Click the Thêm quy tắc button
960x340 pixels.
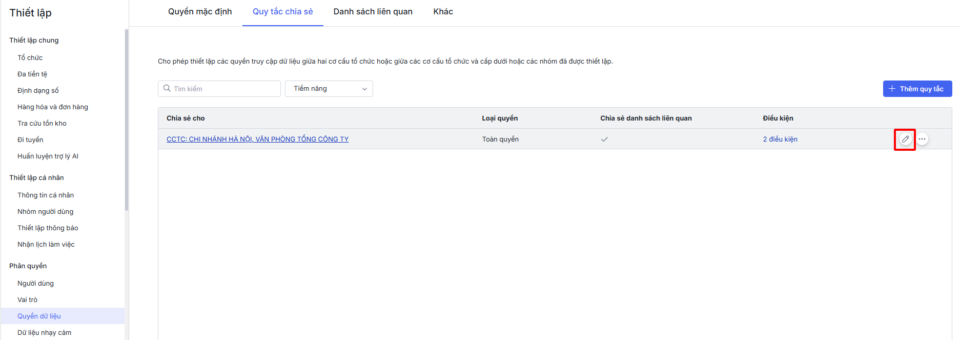coord(917,89)
